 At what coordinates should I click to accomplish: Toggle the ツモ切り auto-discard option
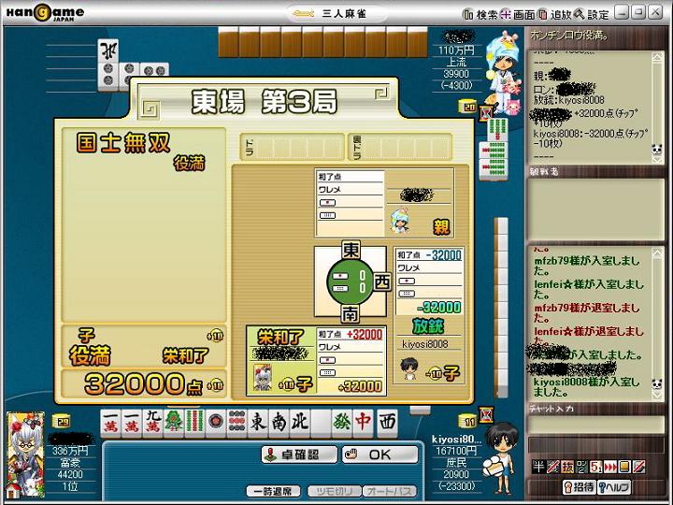click(326, 491)
